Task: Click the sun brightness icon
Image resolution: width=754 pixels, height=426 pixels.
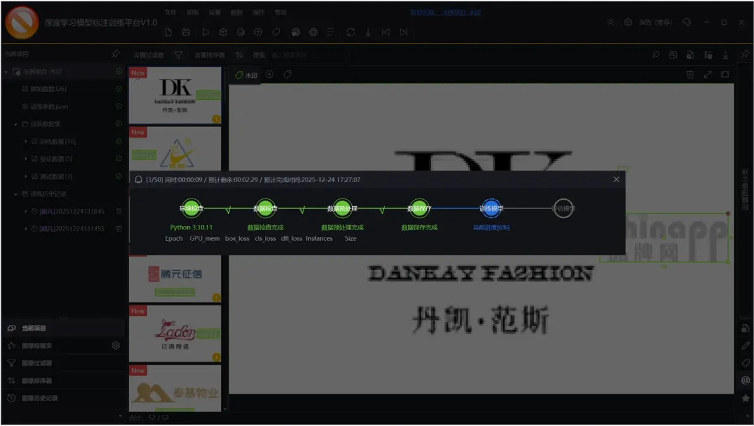Action: click(x=610, y=22)
